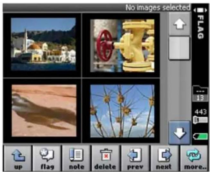
Task: Select the flower stalks sky thumbnail
Action: coord(122,111)
